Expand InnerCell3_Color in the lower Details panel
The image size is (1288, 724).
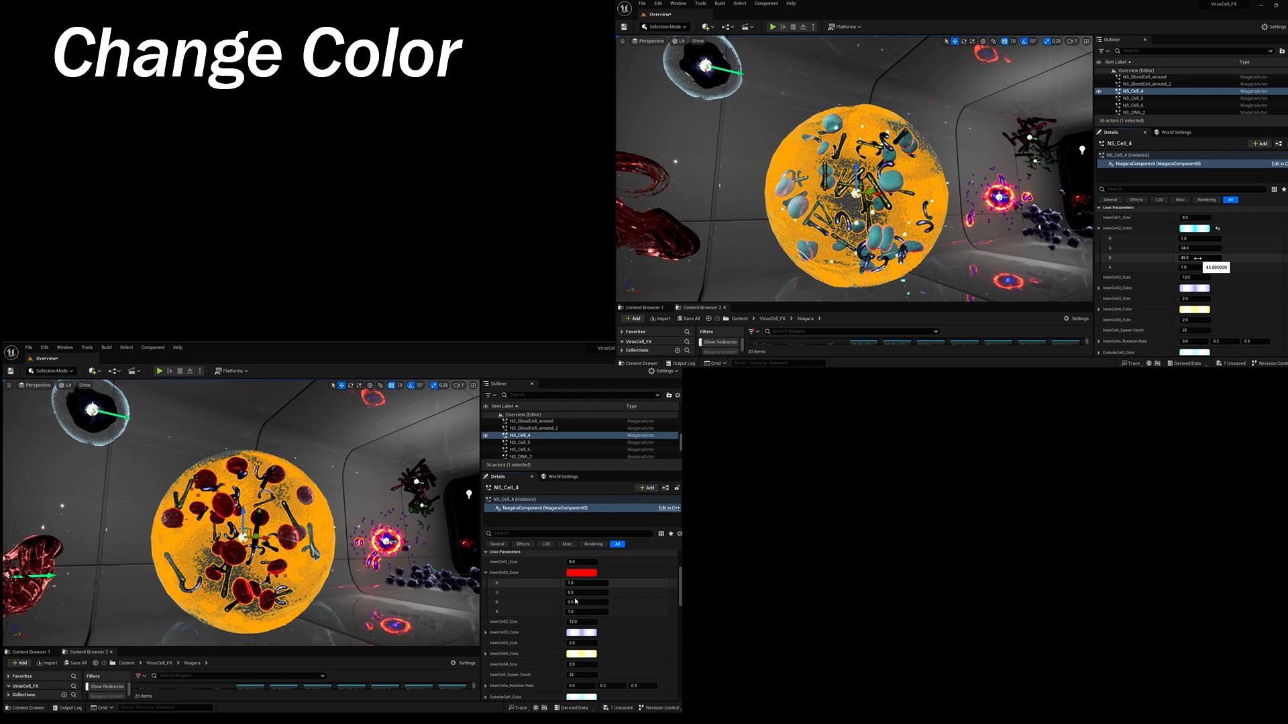click(486, 632)
